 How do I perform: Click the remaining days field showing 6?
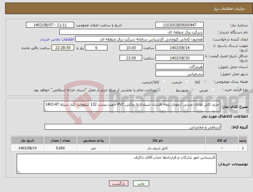(96, 48)
